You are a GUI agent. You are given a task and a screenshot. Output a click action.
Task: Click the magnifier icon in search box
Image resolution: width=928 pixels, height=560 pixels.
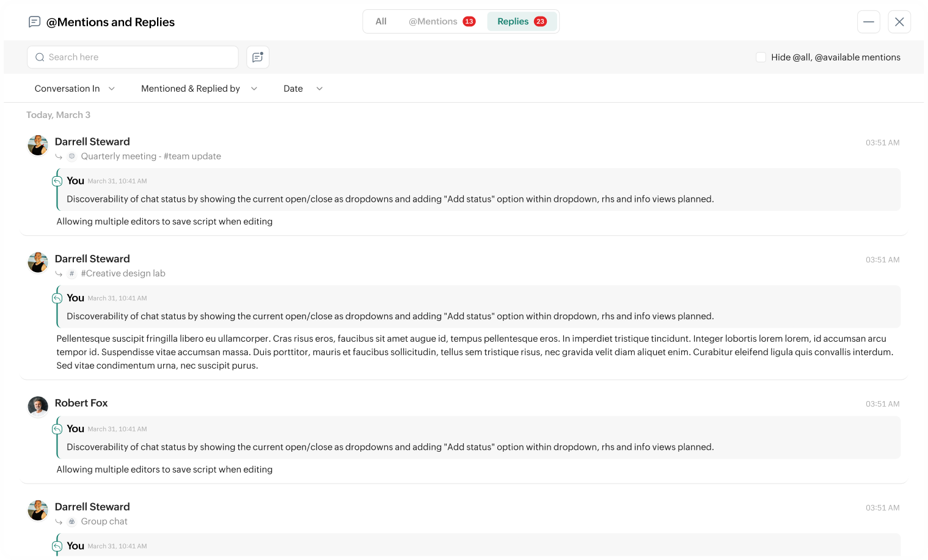coord(40,57)
